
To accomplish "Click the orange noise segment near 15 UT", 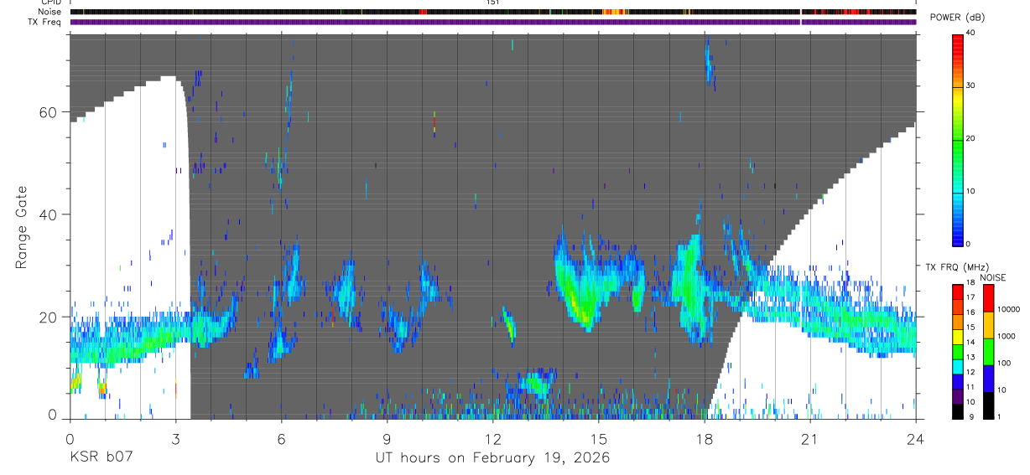I will (x=615, y=12).
